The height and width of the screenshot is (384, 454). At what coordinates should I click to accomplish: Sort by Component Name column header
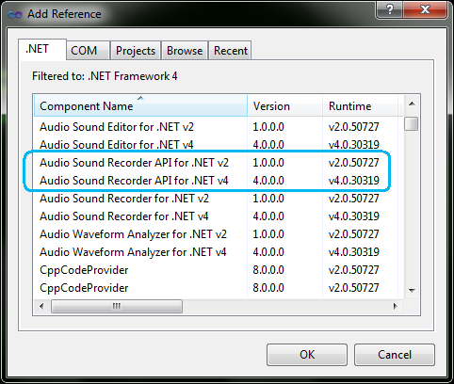click(140, 106)
